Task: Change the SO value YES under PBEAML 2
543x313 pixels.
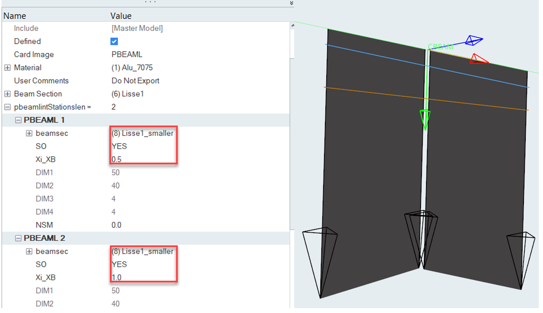Action: coord(119,264)
